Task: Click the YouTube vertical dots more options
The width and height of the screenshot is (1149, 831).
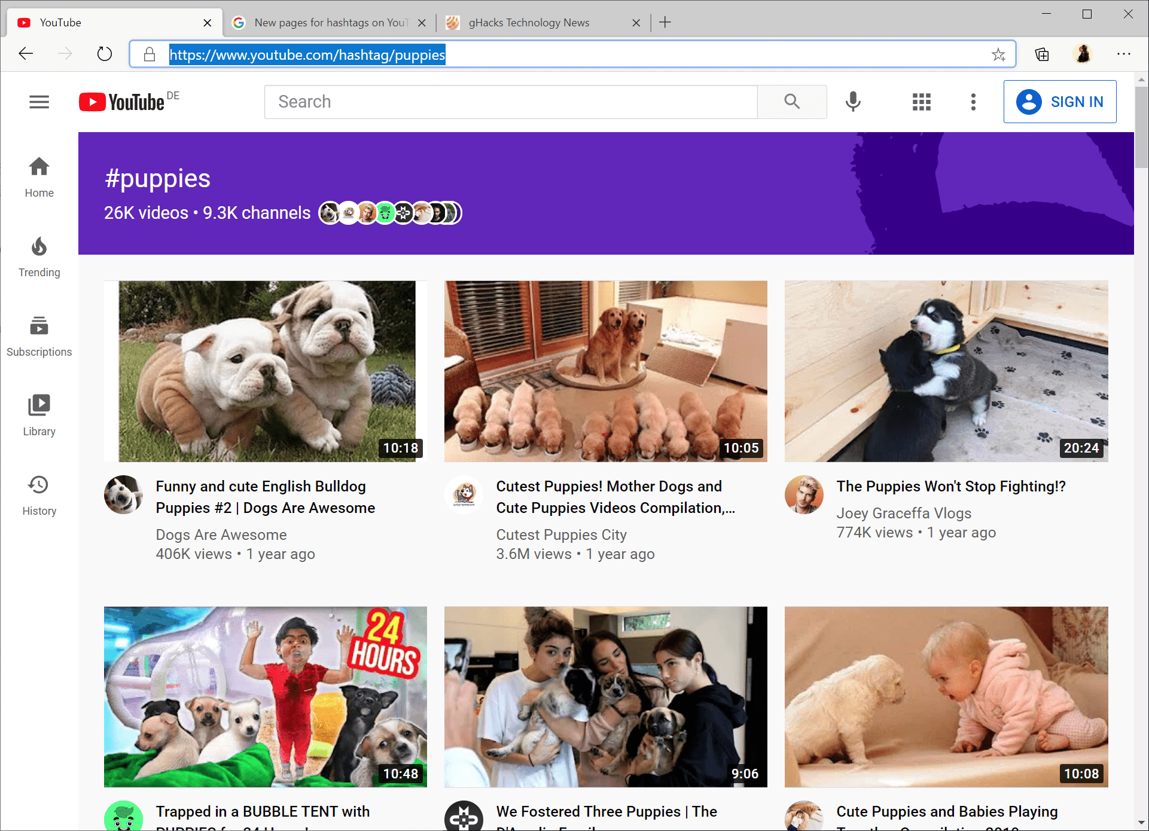Action: click(x=973, y=102)
